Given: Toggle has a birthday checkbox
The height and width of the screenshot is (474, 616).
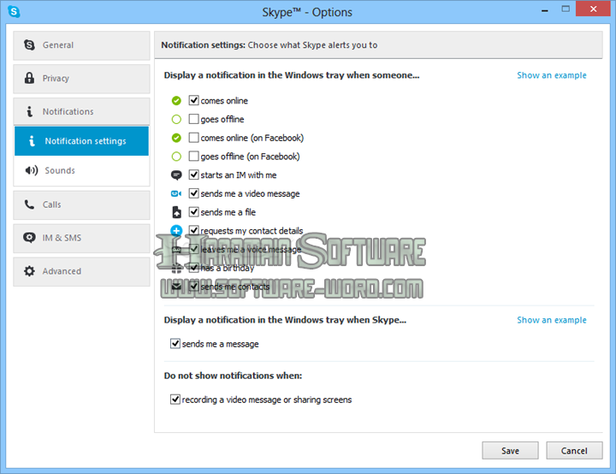Looking at the screenshot, I should [x=193, y=268].
